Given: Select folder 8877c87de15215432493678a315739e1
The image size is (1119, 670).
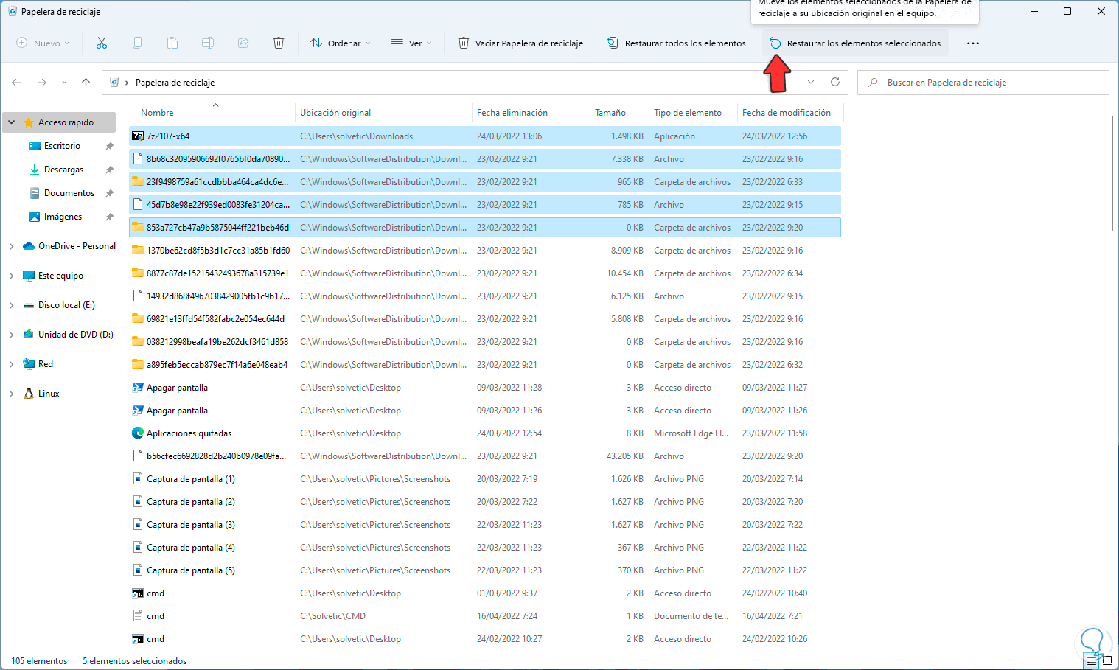Looking at the screenshot, I should point(484,273).
